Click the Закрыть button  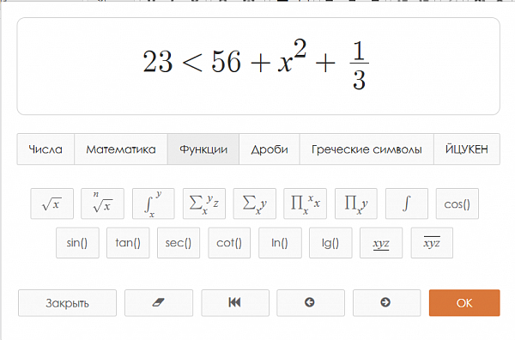click(x=67, y=303)
